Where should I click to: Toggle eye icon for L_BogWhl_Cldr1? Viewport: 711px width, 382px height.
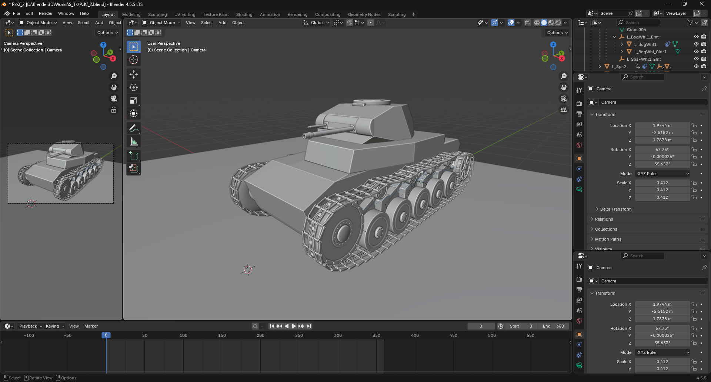tap(696, 51)
